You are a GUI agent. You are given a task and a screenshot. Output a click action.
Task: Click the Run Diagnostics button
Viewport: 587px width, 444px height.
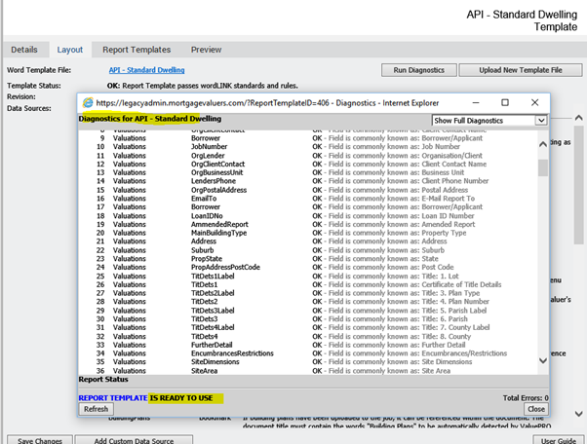click(x=419, y=70)
